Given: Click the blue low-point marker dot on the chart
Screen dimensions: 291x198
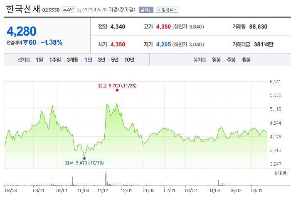Looking at the screenshot, I should (x=84, y=158).
